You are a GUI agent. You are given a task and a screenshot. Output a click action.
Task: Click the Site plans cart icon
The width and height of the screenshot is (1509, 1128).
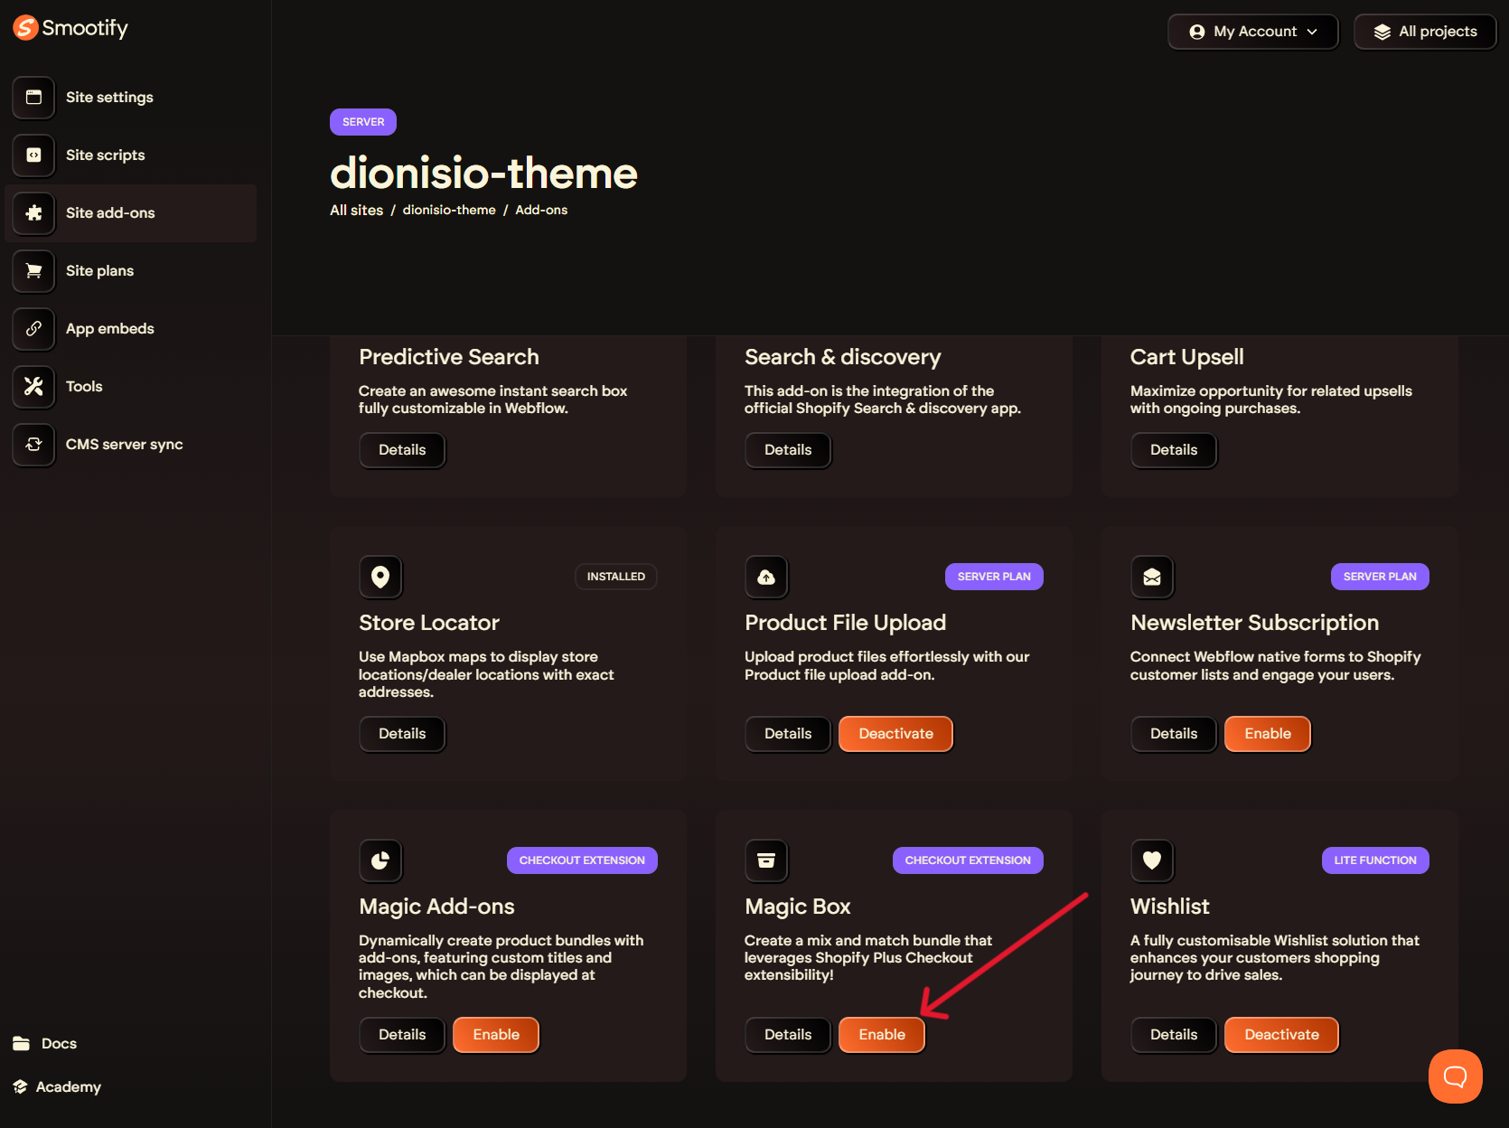click(33, 271)
